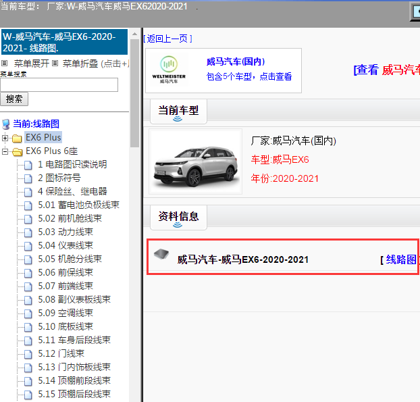Click page icon beside 5.10 底板线束
Screen dimensions: 420x402
point(28,327)
